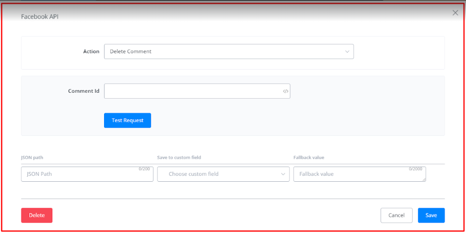Open the Action dropdown showing Delete Comment
This screenshot has height=234, width=466.
[x=225, y=51]
